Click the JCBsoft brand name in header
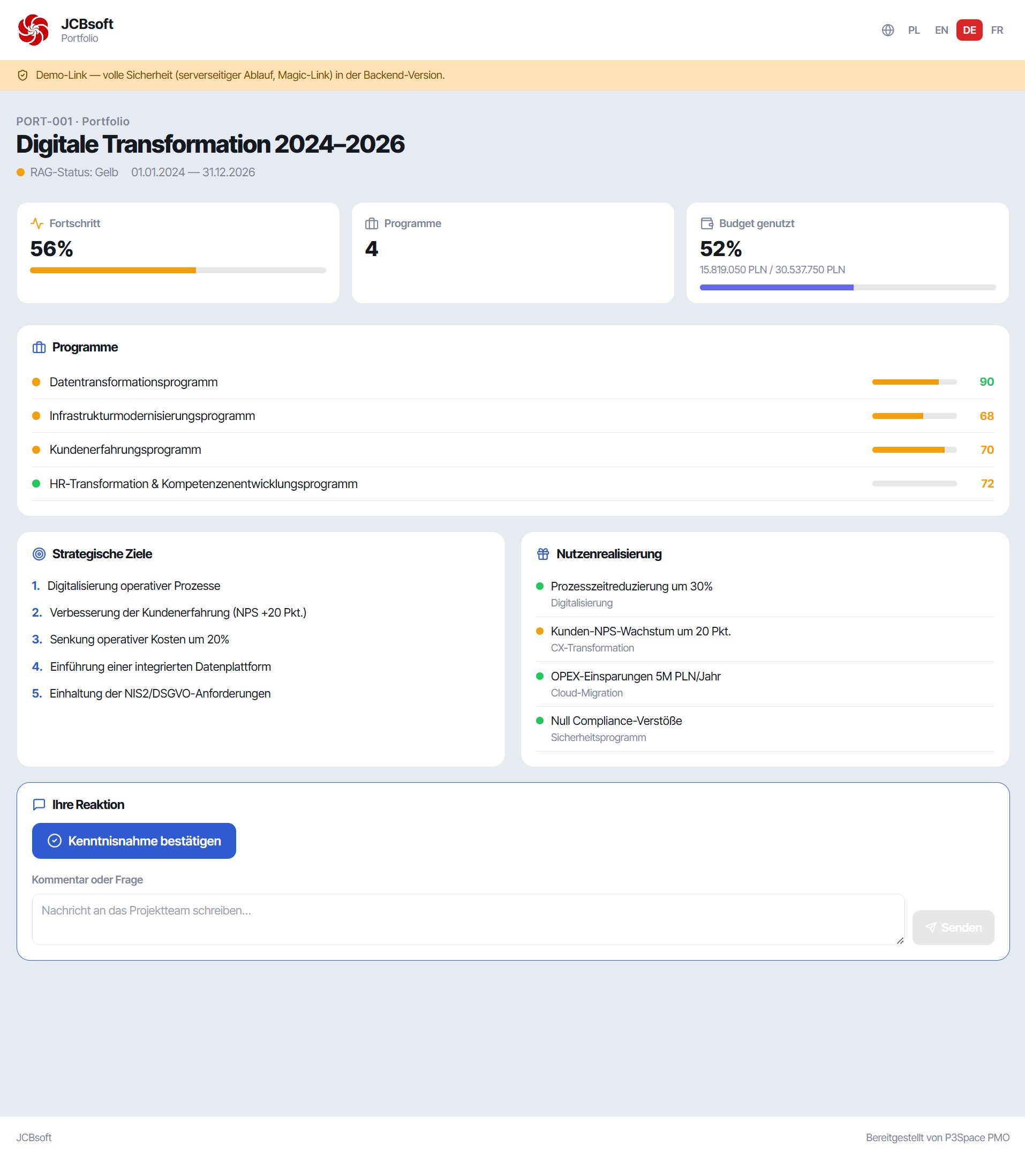Viewport: 1025px width, 1154px height. tap(87, 24)
